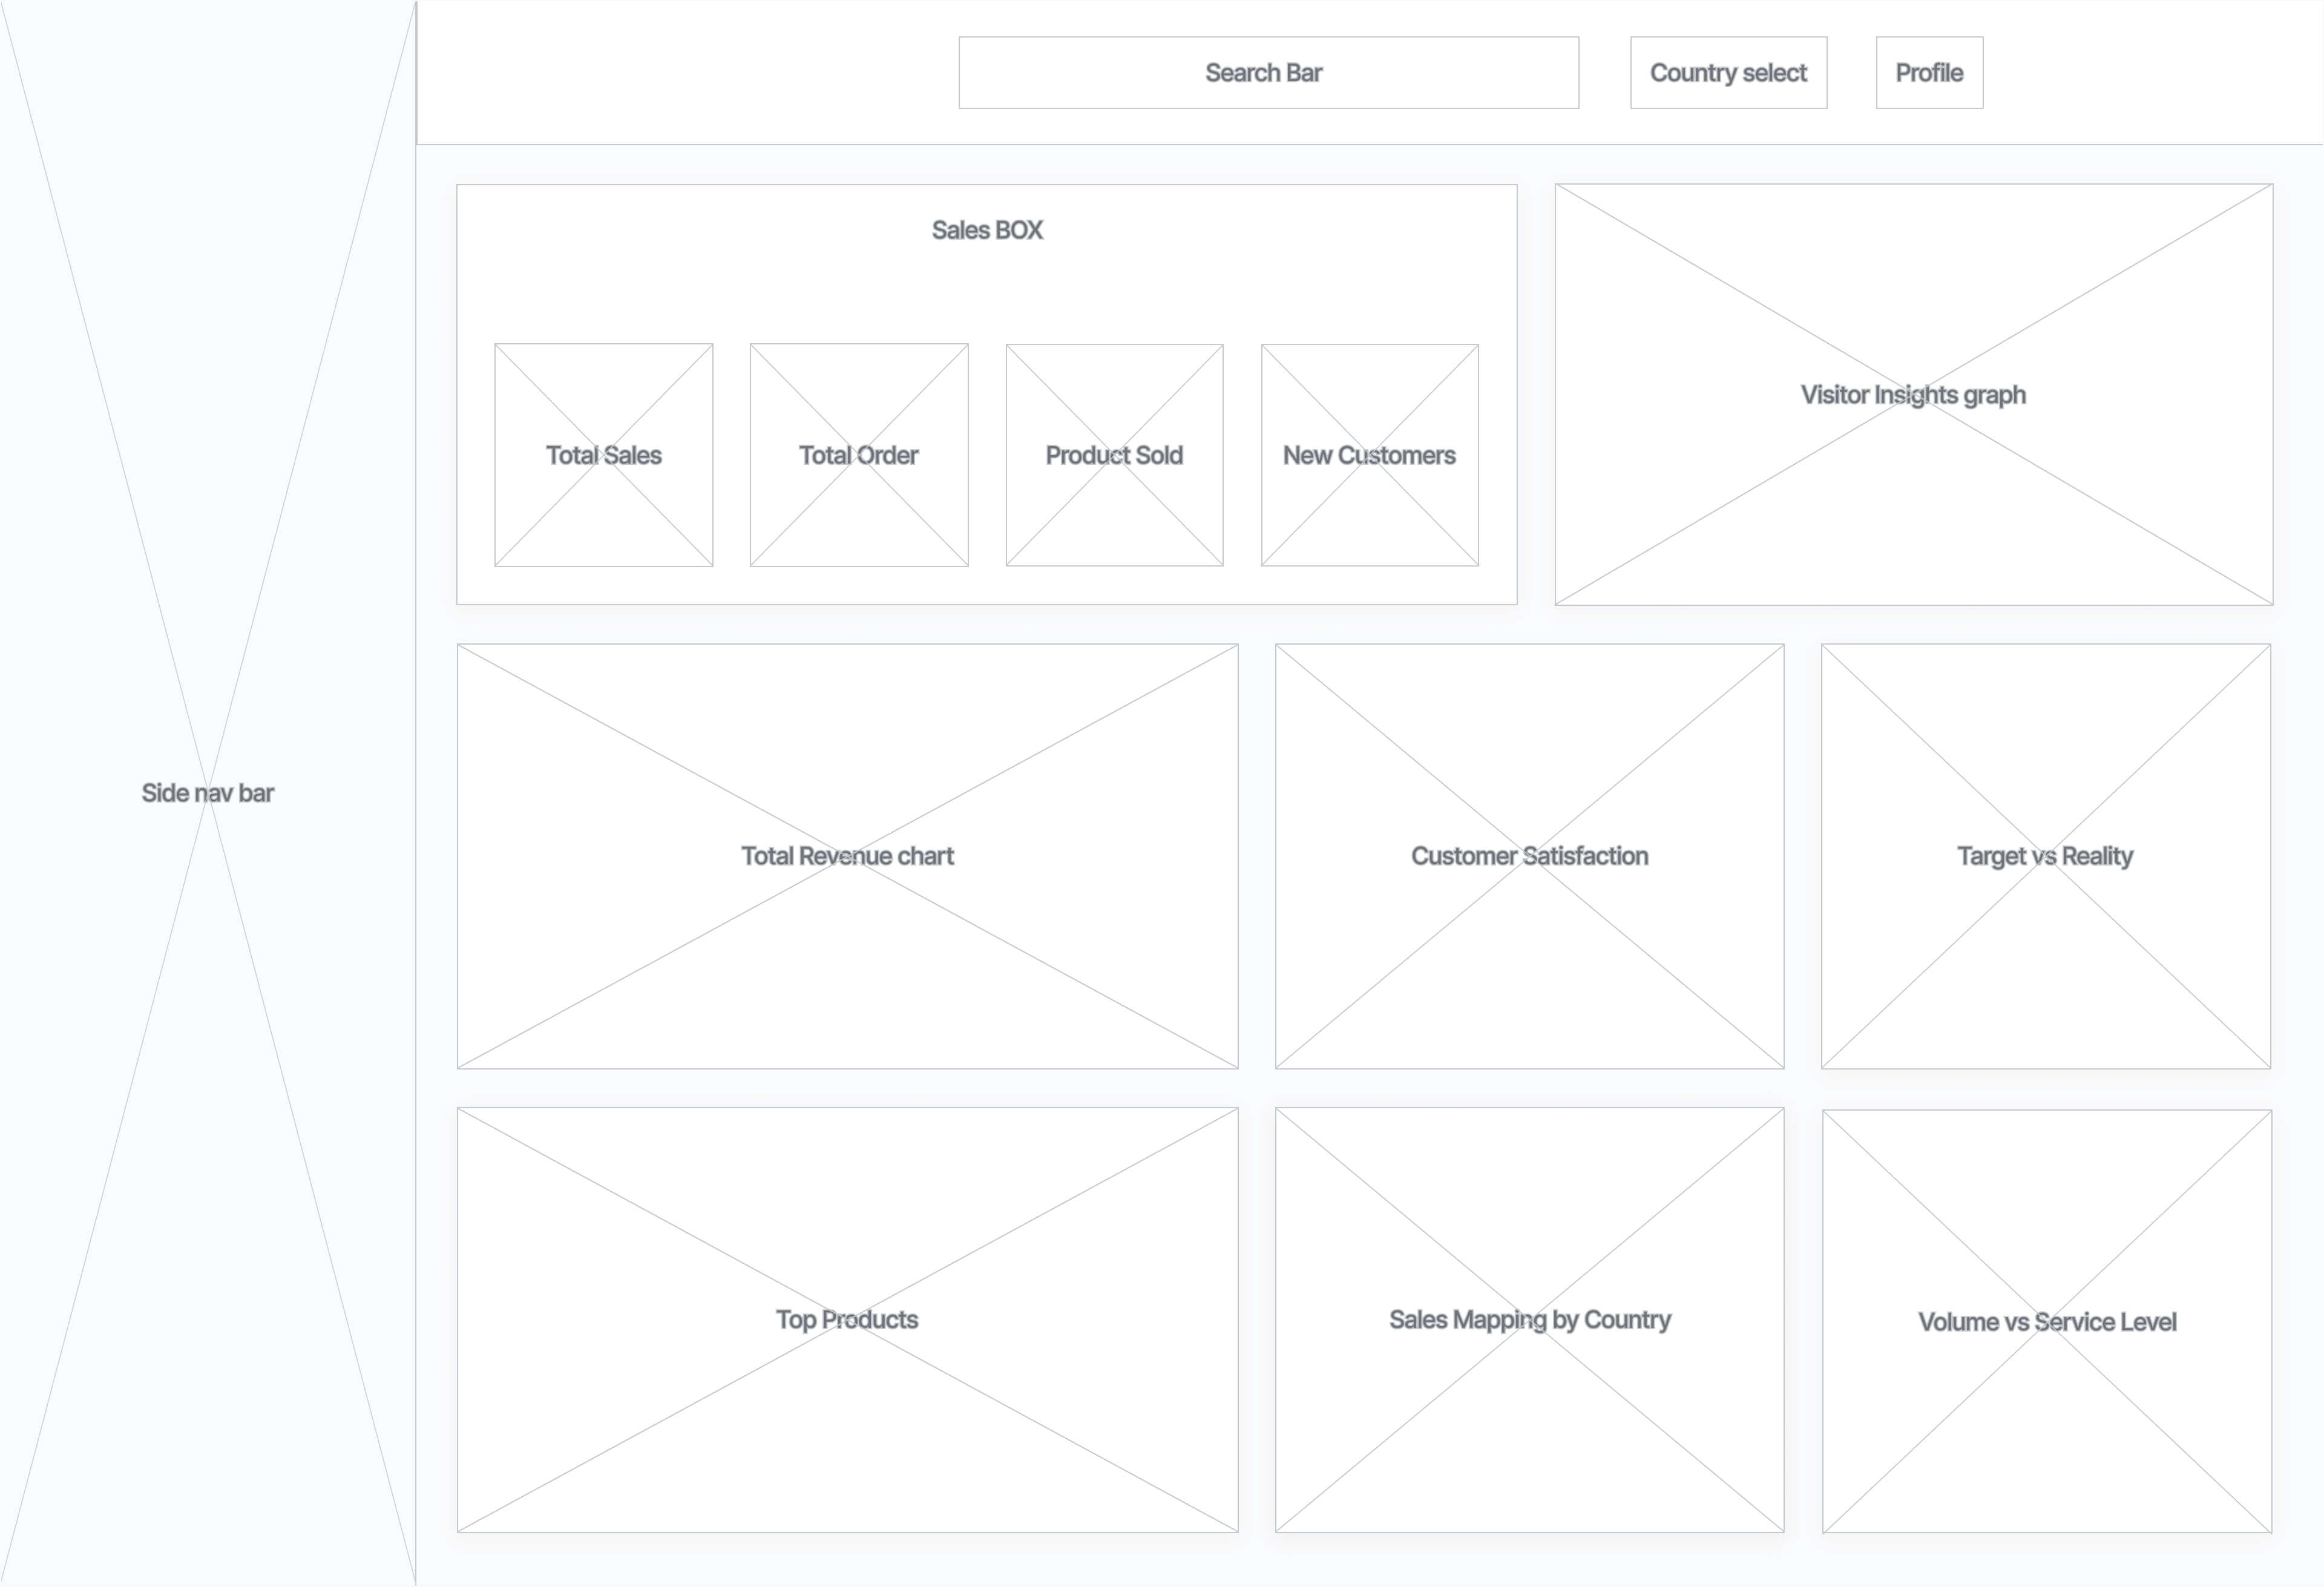Open the Country select control
Viewport: 2324px width, 1587px height.
[x=1727, y=72]
